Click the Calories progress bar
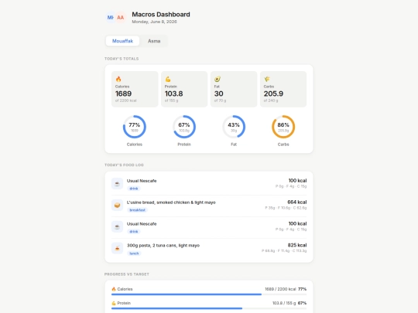The width and height of the screenshot is (418, 313). (x=209, y=294)
